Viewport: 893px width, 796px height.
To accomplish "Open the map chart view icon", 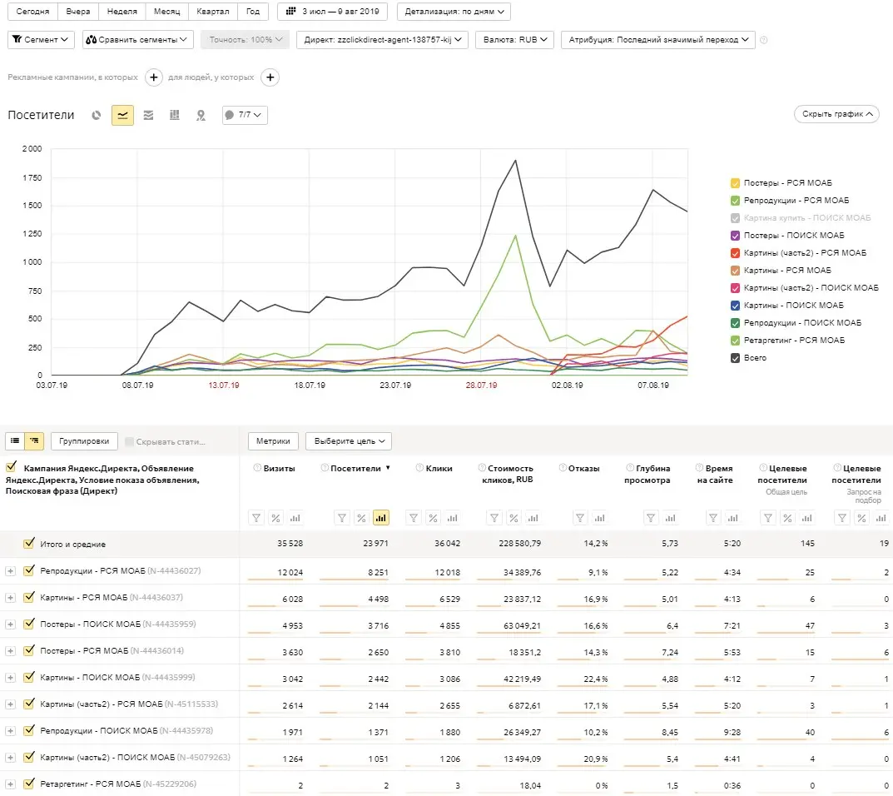I will [201, 116].
